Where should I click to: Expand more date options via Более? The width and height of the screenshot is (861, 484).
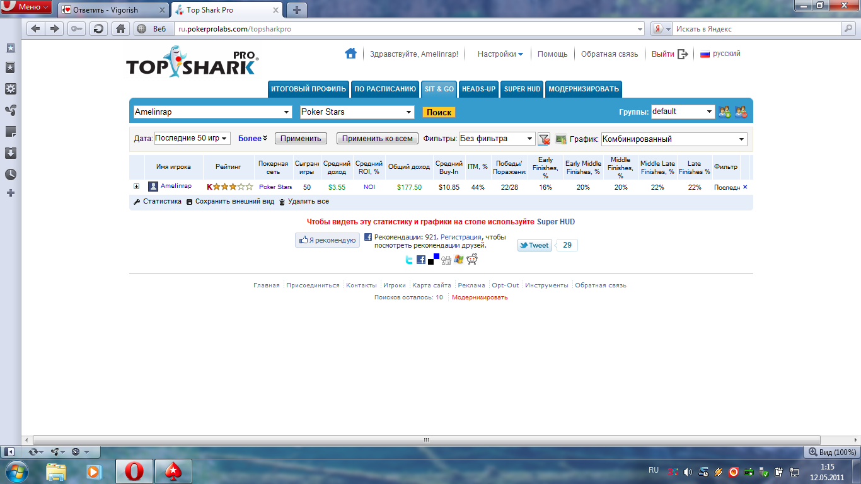[x=253, y=139]
